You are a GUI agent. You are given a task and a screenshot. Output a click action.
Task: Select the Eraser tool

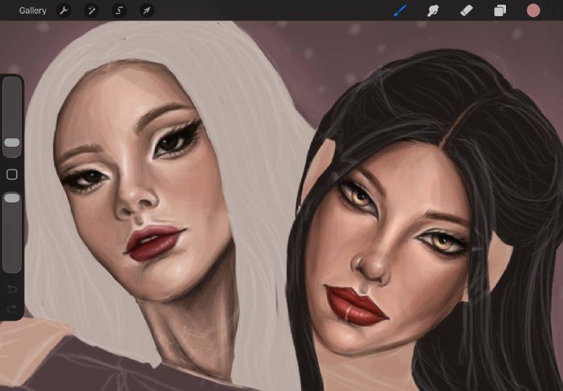(x=467, y=11)
